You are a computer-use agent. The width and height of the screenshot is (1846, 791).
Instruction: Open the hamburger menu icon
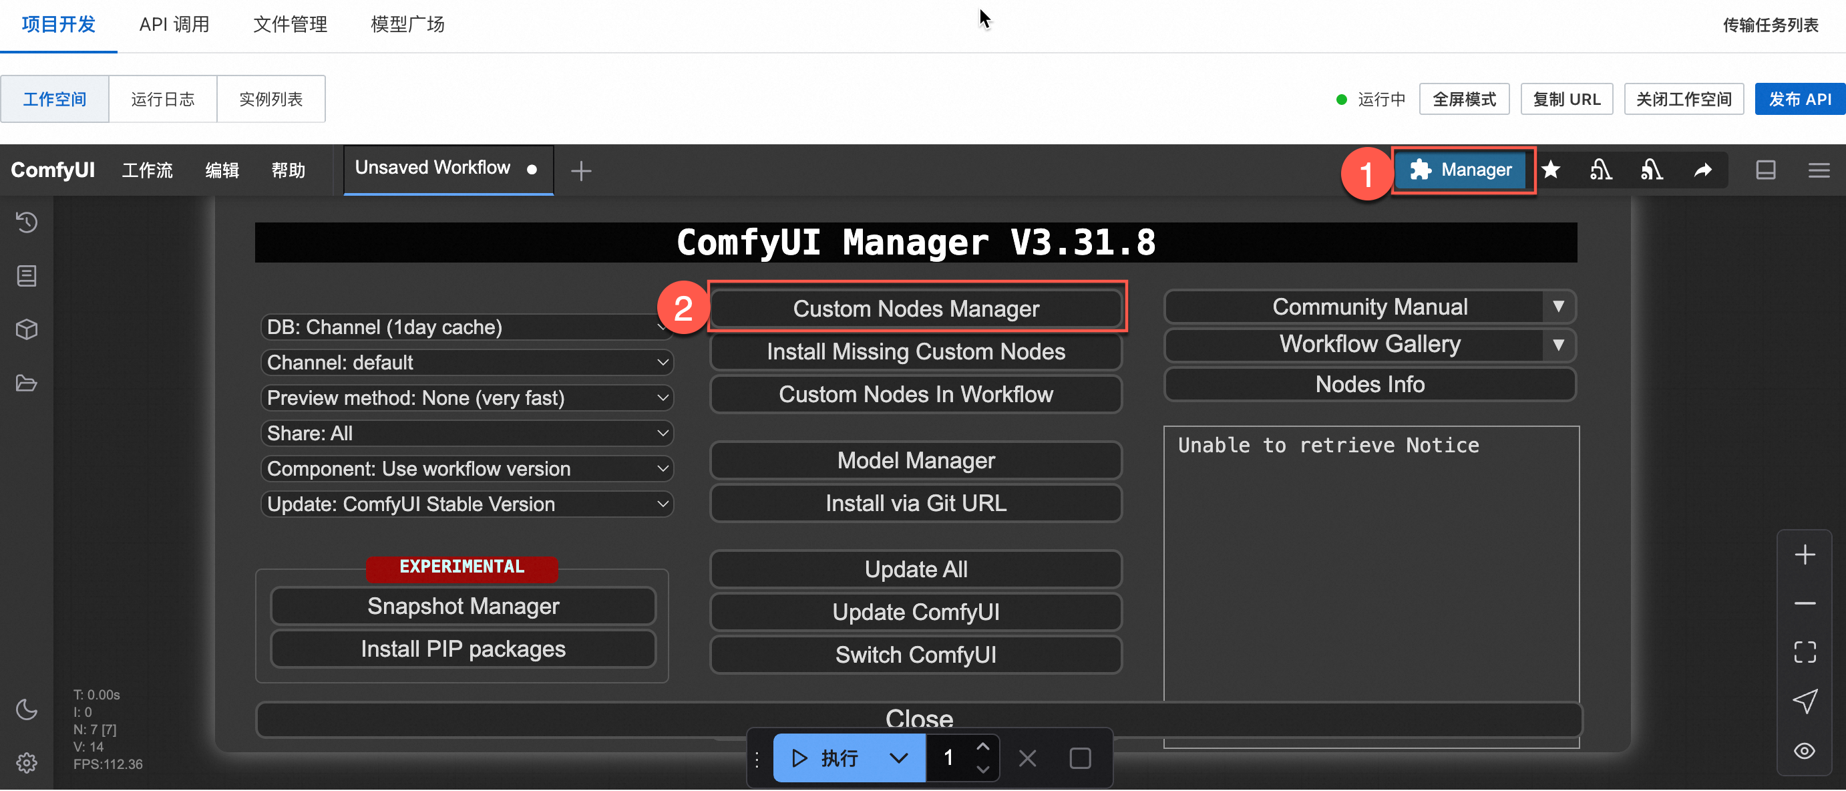pos(1819,170)
